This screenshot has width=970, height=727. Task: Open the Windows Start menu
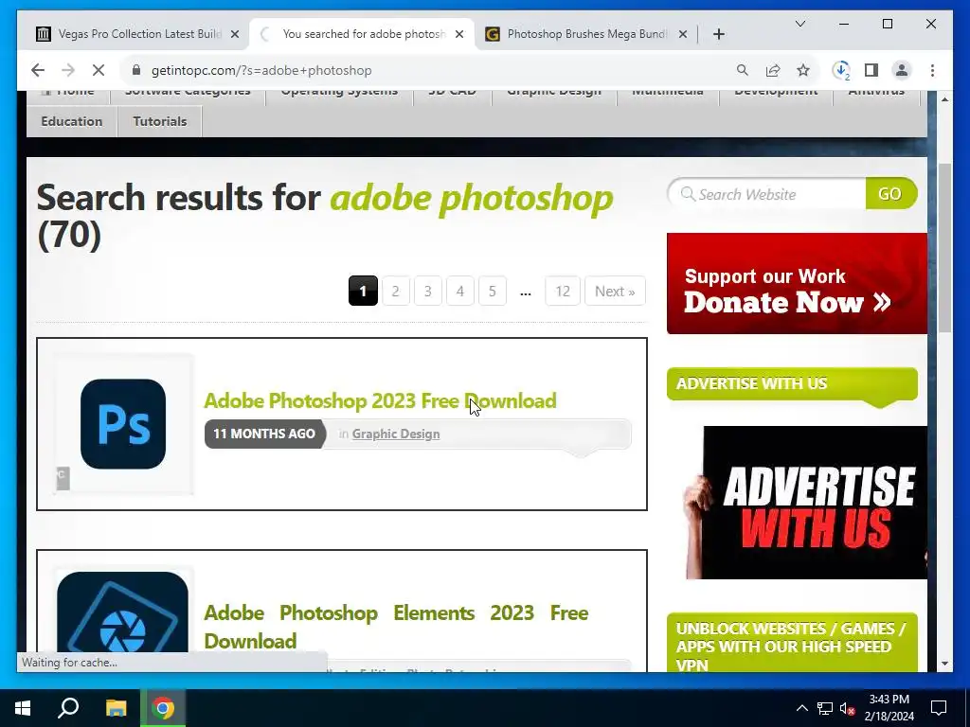pos(23,708)
